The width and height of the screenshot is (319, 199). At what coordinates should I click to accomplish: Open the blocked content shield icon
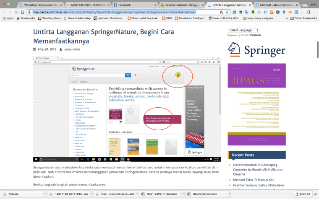221,12
